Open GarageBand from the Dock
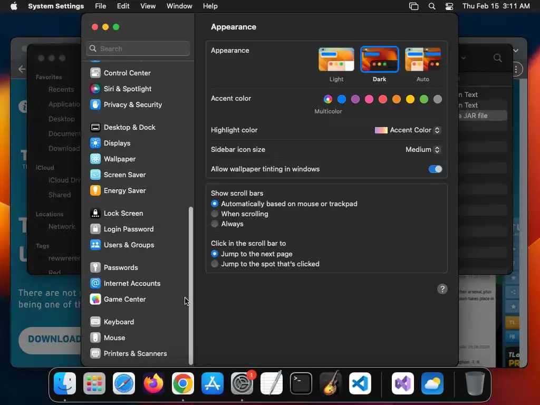 [331, 383]
